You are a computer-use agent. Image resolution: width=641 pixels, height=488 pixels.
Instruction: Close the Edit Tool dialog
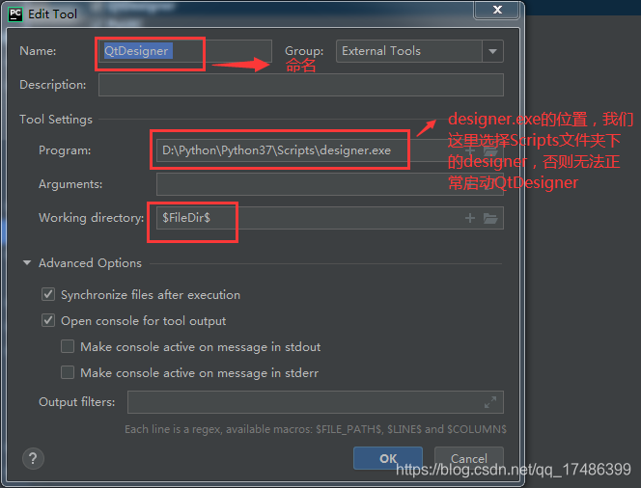pyautogui.click(x=497, y=10)
